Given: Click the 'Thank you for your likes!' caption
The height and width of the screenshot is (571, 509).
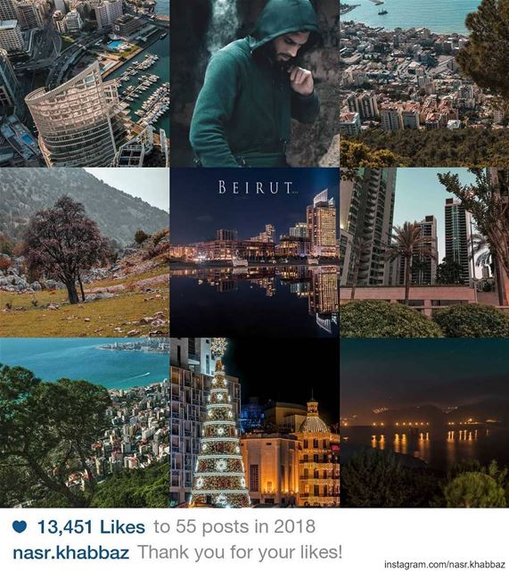Looking at the screenshot, I should click(x=240, y=552).
